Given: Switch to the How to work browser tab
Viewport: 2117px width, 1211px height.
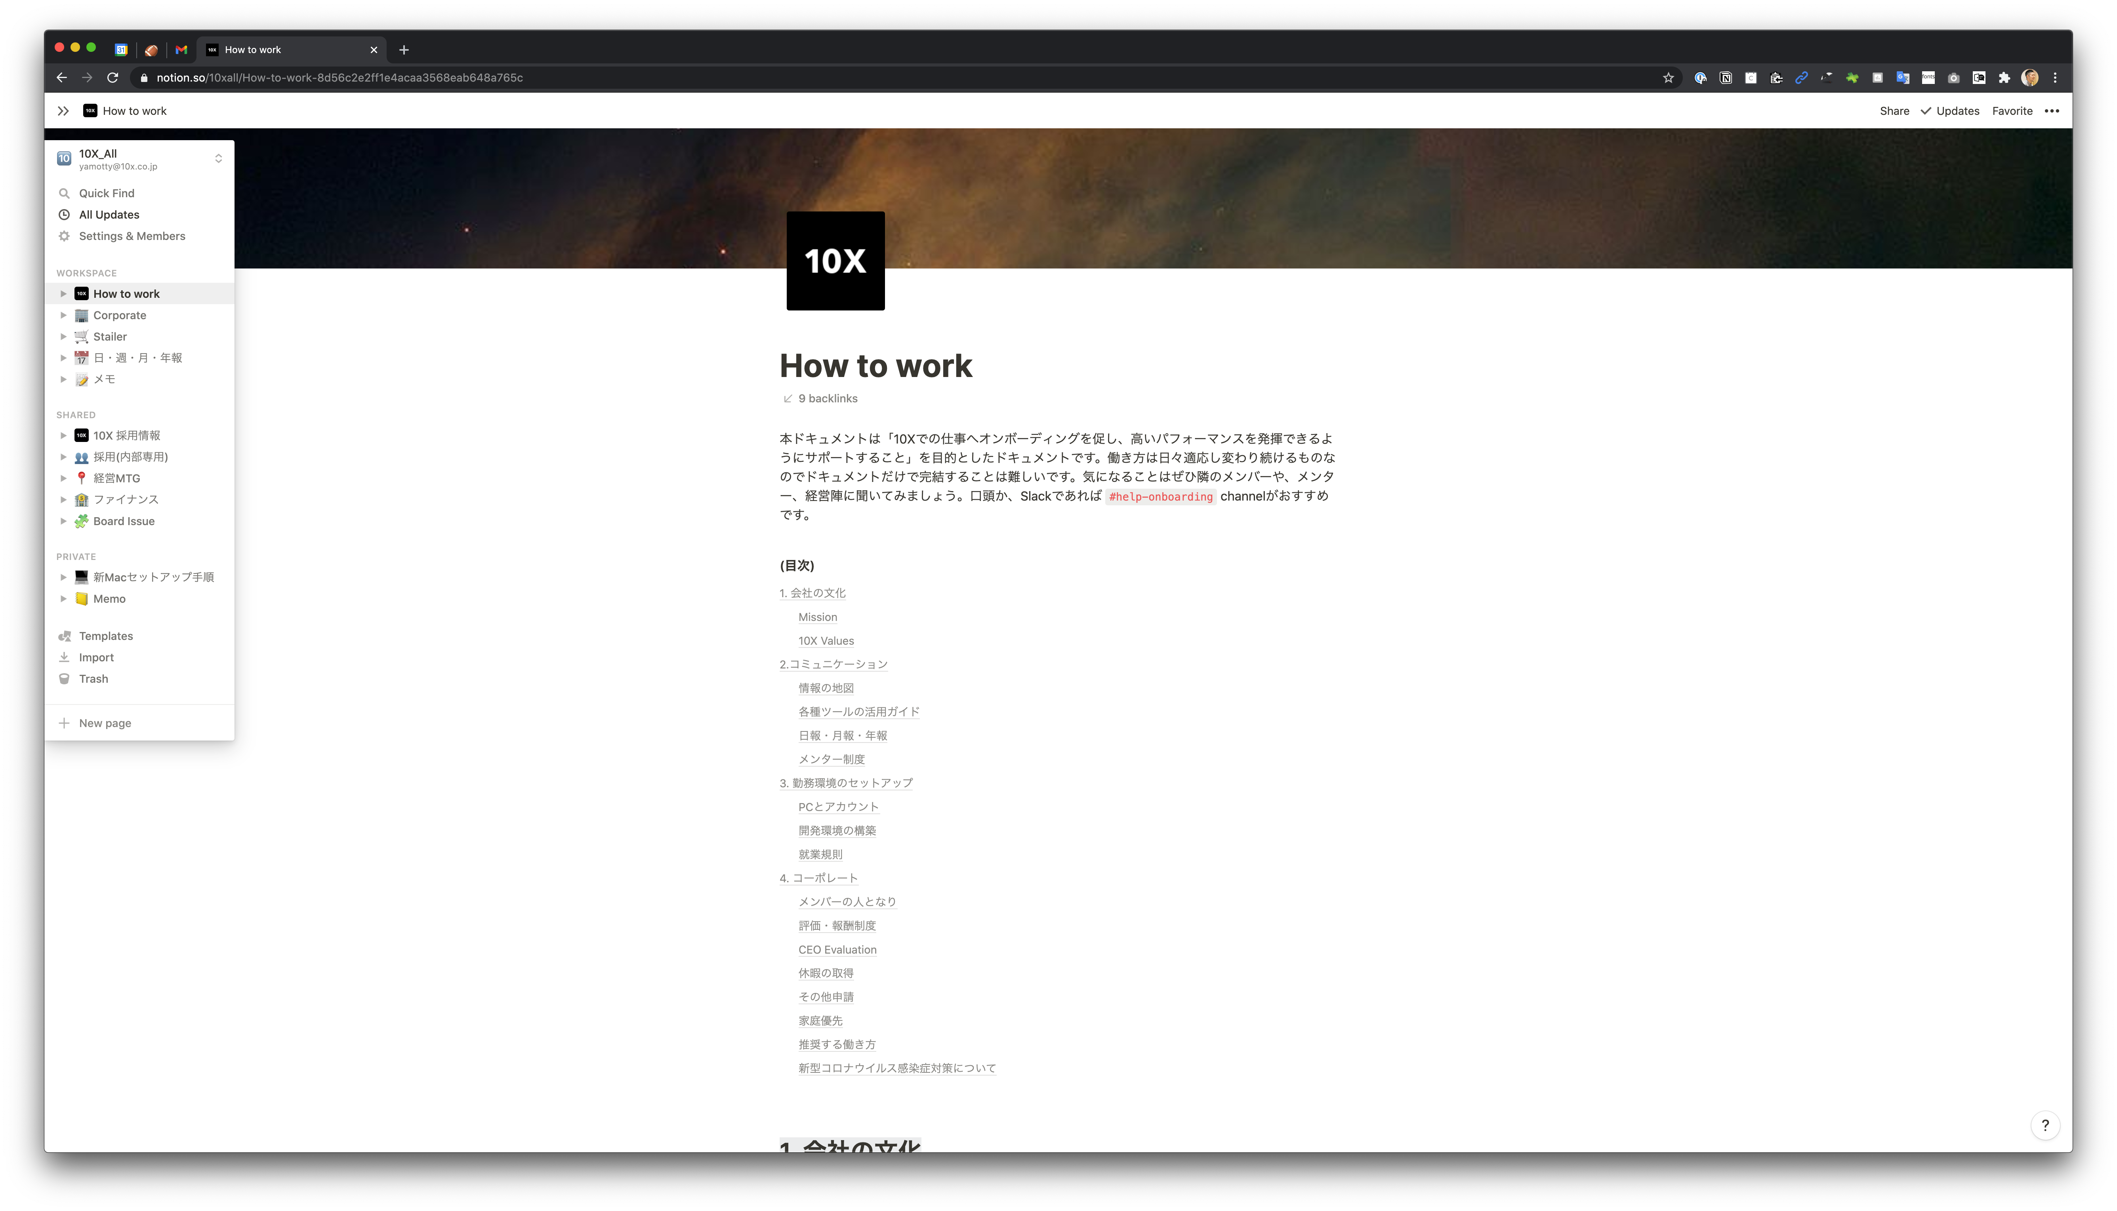Looking at the screenshot, I should [x=252, y=49].
